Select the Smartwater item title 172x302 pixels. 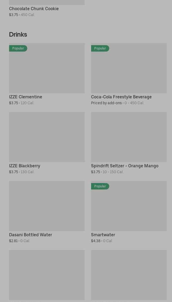click(x=103, y=235)
